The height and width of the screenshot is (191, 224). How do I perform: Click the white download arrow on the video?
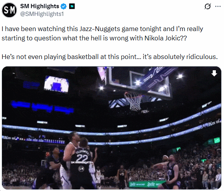[214, 73]
